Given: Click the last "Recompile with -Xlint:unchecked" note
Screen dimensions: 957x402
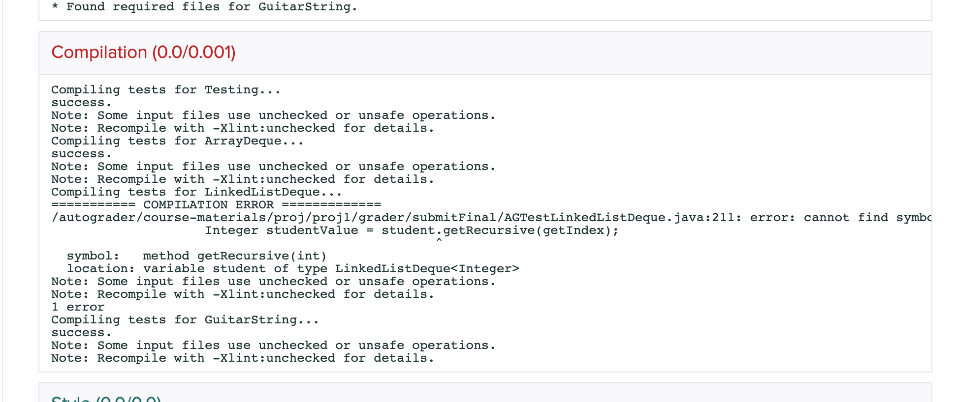Looking at the screenshot, I should tap(242, 358).
